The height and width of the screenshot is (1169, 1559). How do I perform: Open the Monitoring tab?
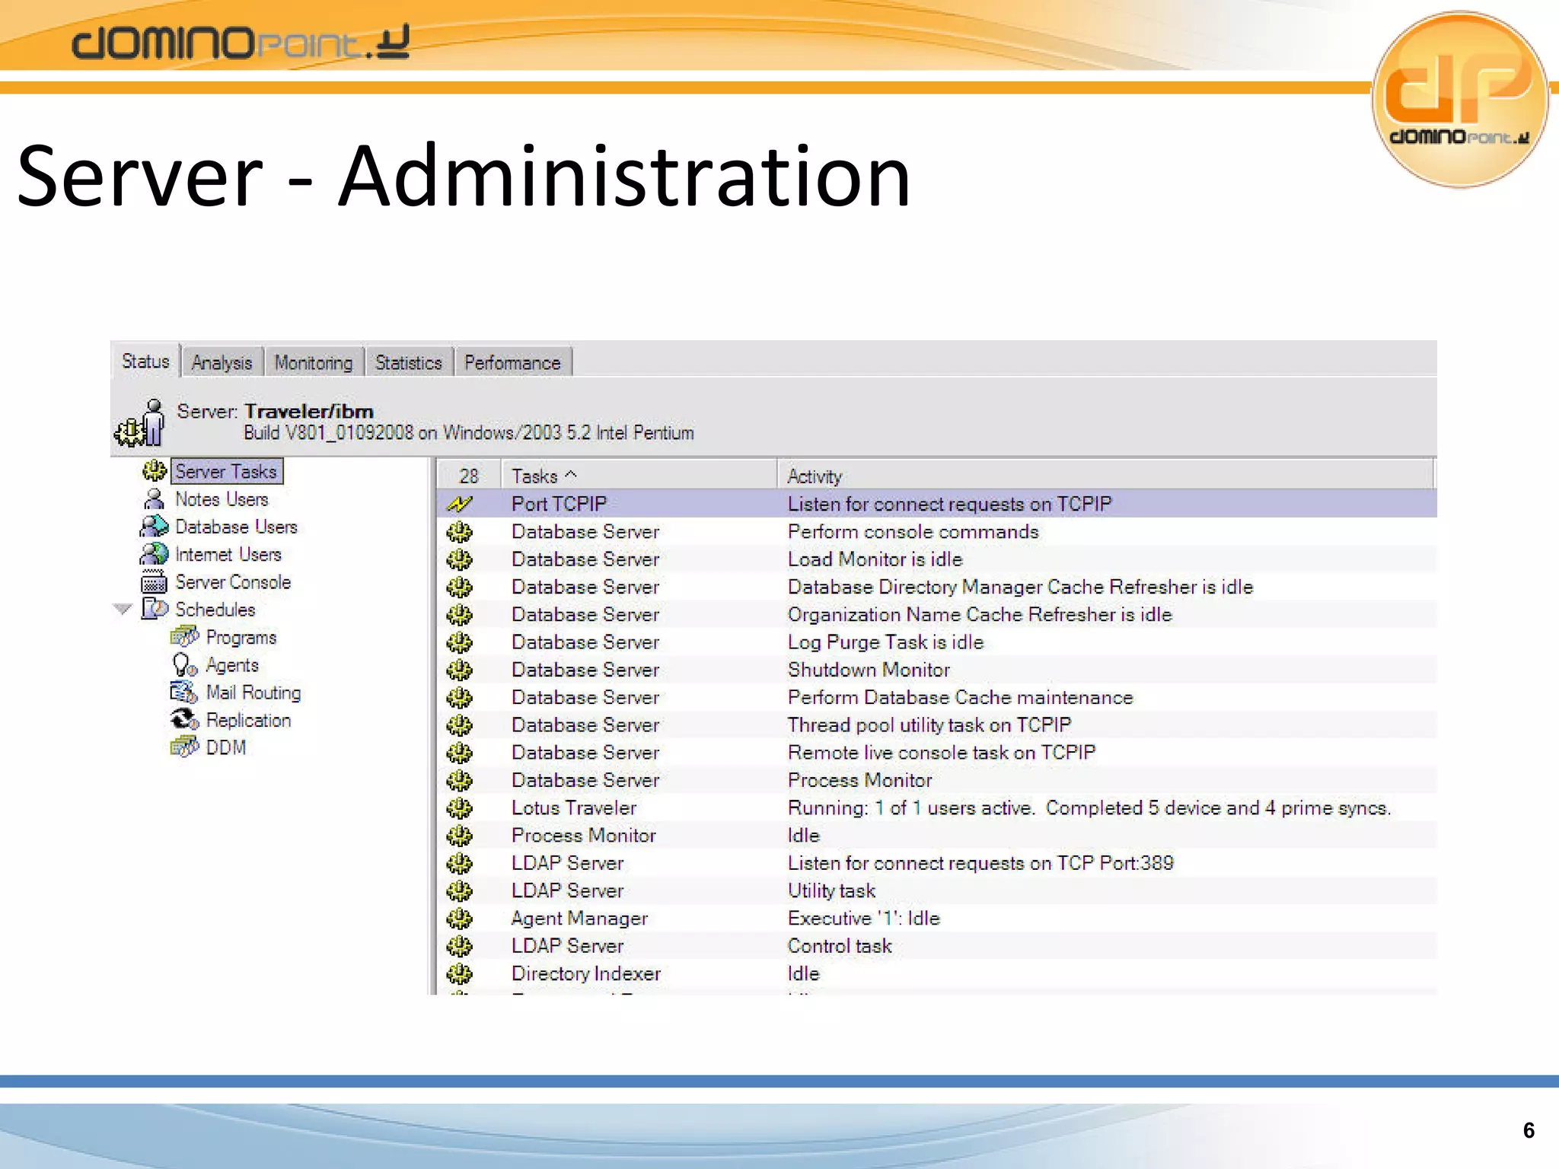(314, 362)
